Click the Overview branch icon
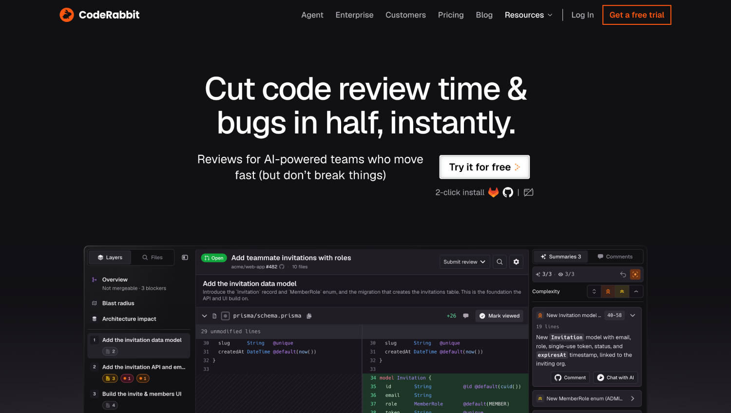This screenshot has height=413, width=731. click(94, 280)
